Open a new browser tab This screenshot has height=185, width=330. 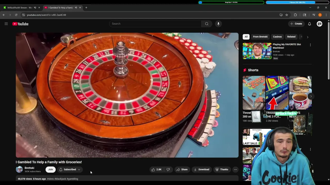pos(86,7)
